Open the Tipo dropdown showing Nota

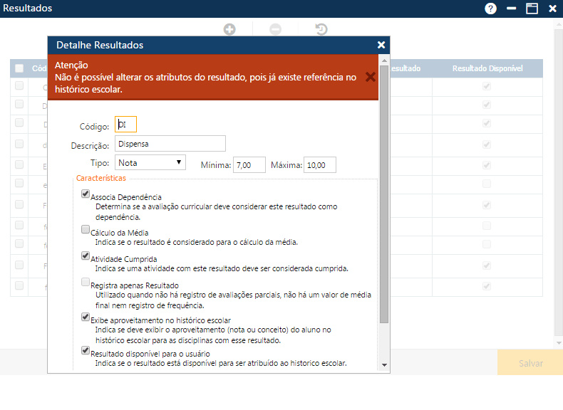[150, 163]
